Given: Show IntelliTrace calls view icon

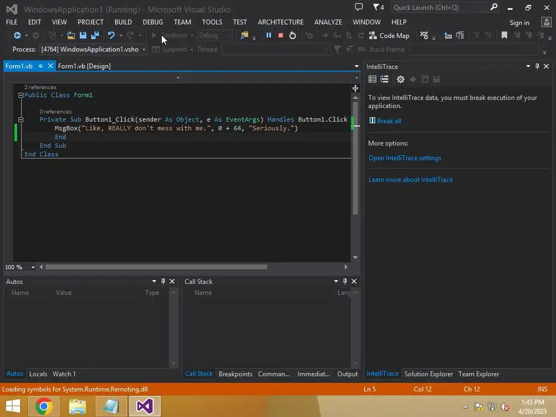Looking at the screenshot, I should (384, 79).
